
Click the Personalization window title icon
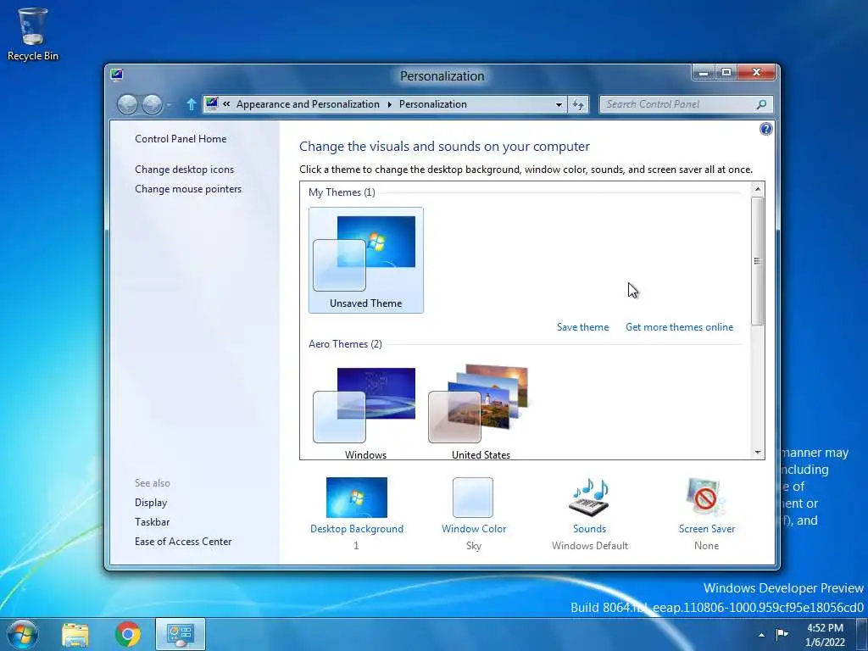[116, 75]
